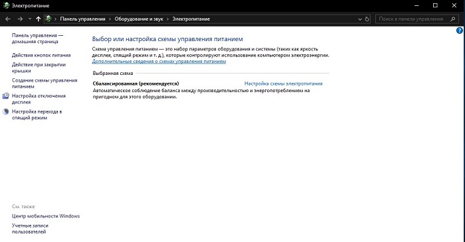Open 'Настройка схемы электропитания' link

(283, 84)
